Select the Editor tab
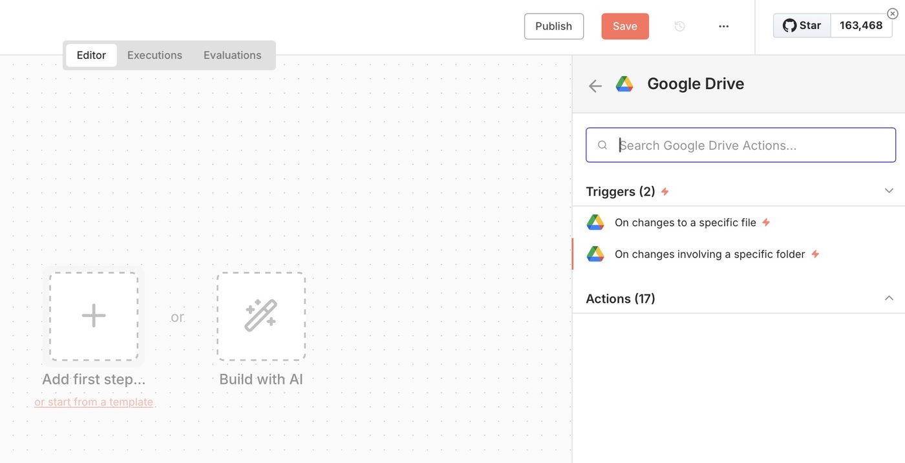The height and width of the screenshot is (463, 905). (91, 56)
